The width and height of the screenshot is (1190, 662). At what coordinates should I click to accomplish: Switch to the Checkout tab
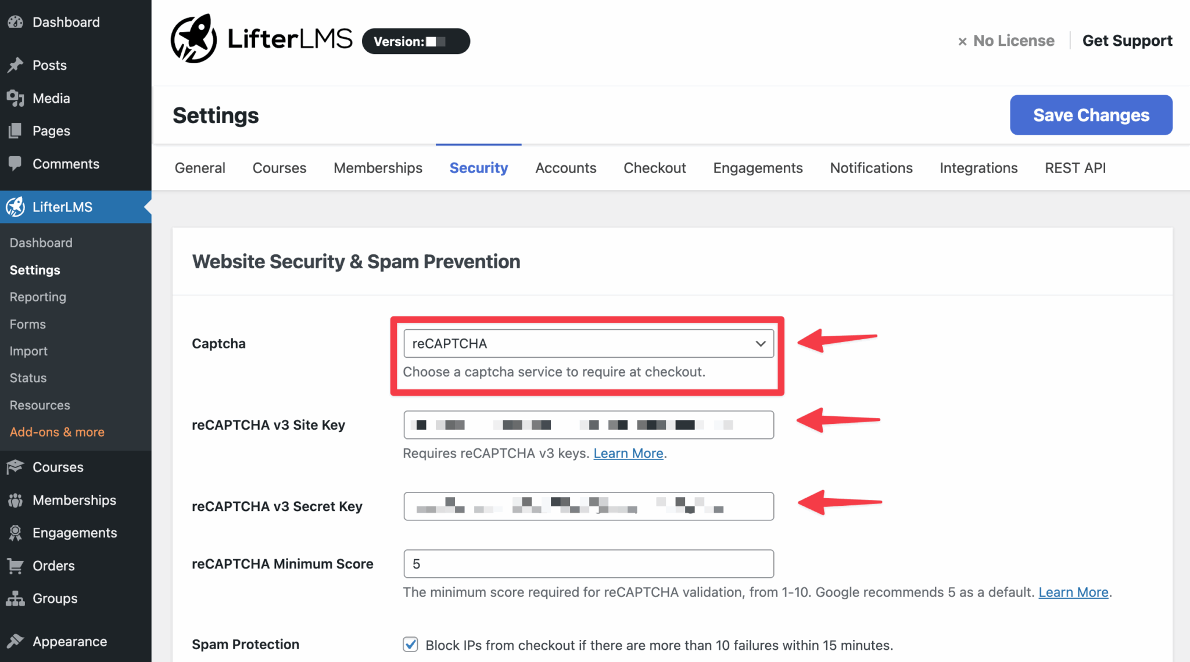pyautogui.click(x=654, y=168)
